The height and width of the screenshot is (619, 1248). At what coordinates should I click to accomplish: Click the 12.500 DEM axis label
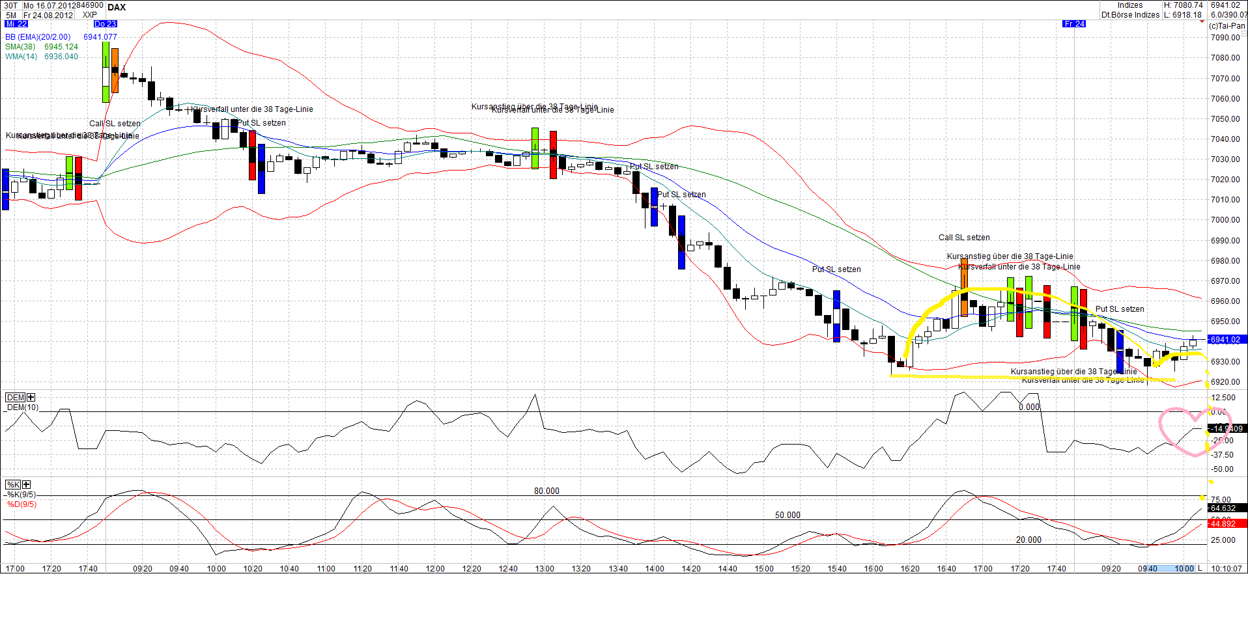1223,398
